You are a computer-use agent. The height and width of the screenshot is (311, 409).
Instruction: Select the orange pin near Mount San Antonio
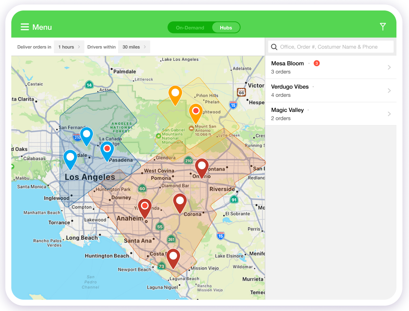(x=195, y=112)
